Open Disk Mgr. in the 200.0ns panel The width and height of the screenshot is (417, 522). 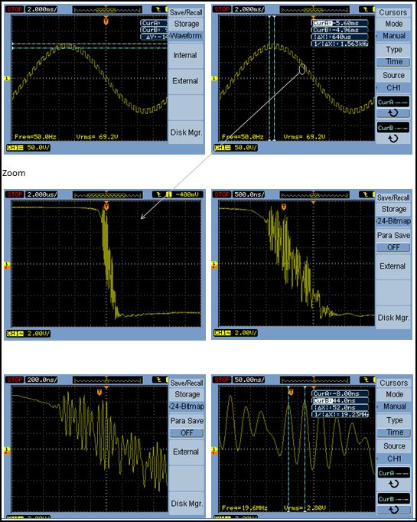click(187, 504)
